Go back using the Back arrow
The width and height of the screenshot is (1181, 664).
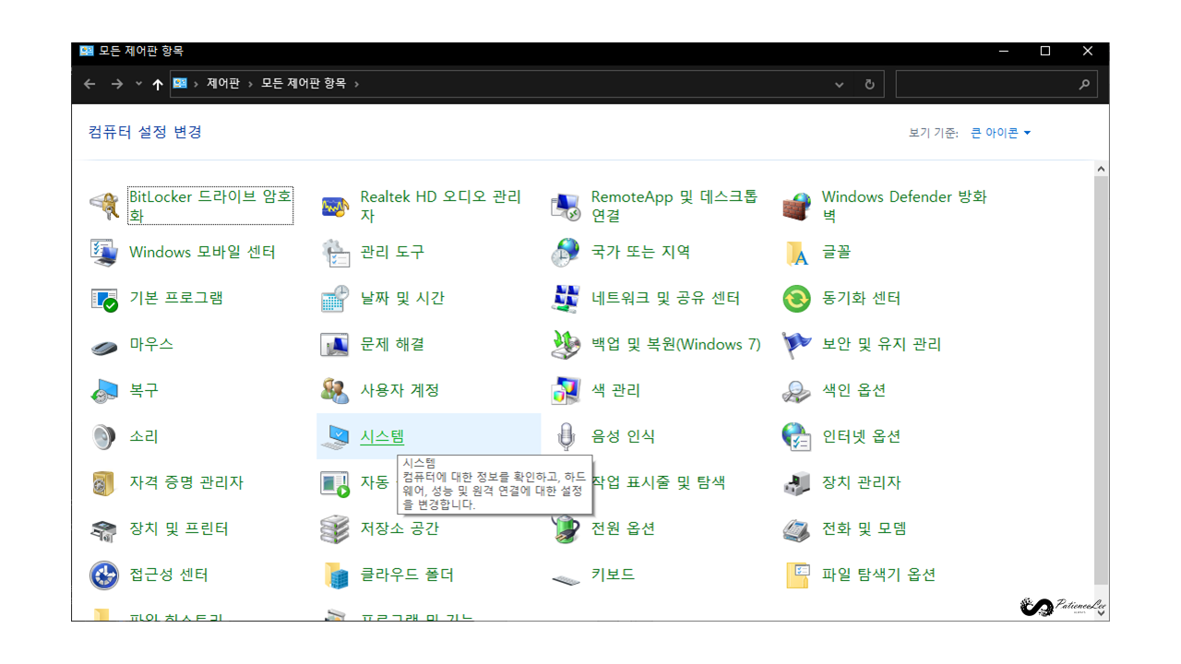tap(89, 84)
